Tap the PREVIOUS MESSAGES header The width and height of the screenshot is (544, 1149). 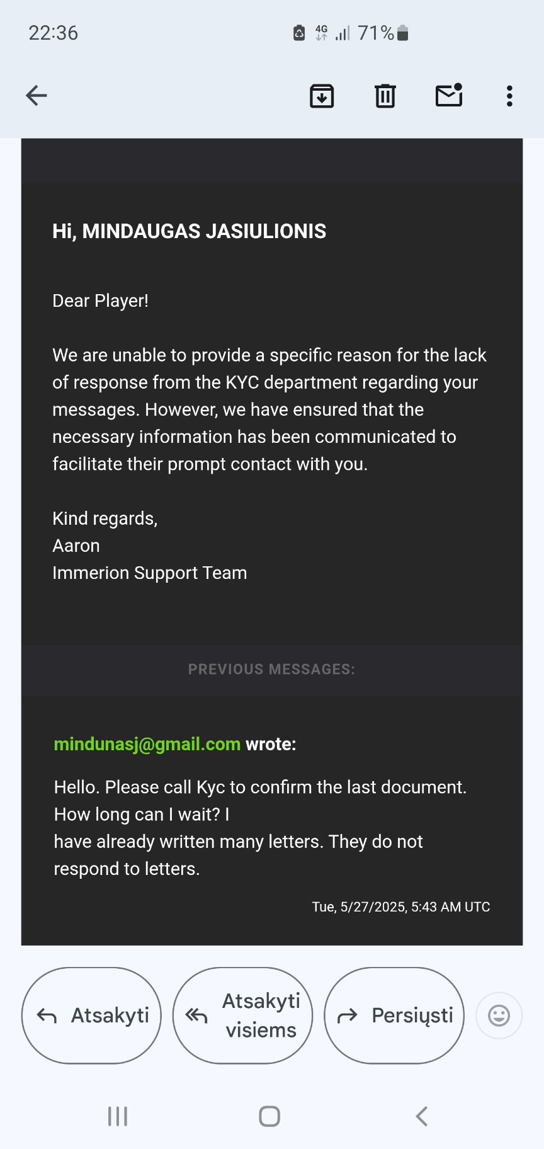[271, 669]
